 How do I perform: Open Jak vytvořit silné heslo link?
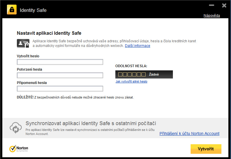(131, 82)
